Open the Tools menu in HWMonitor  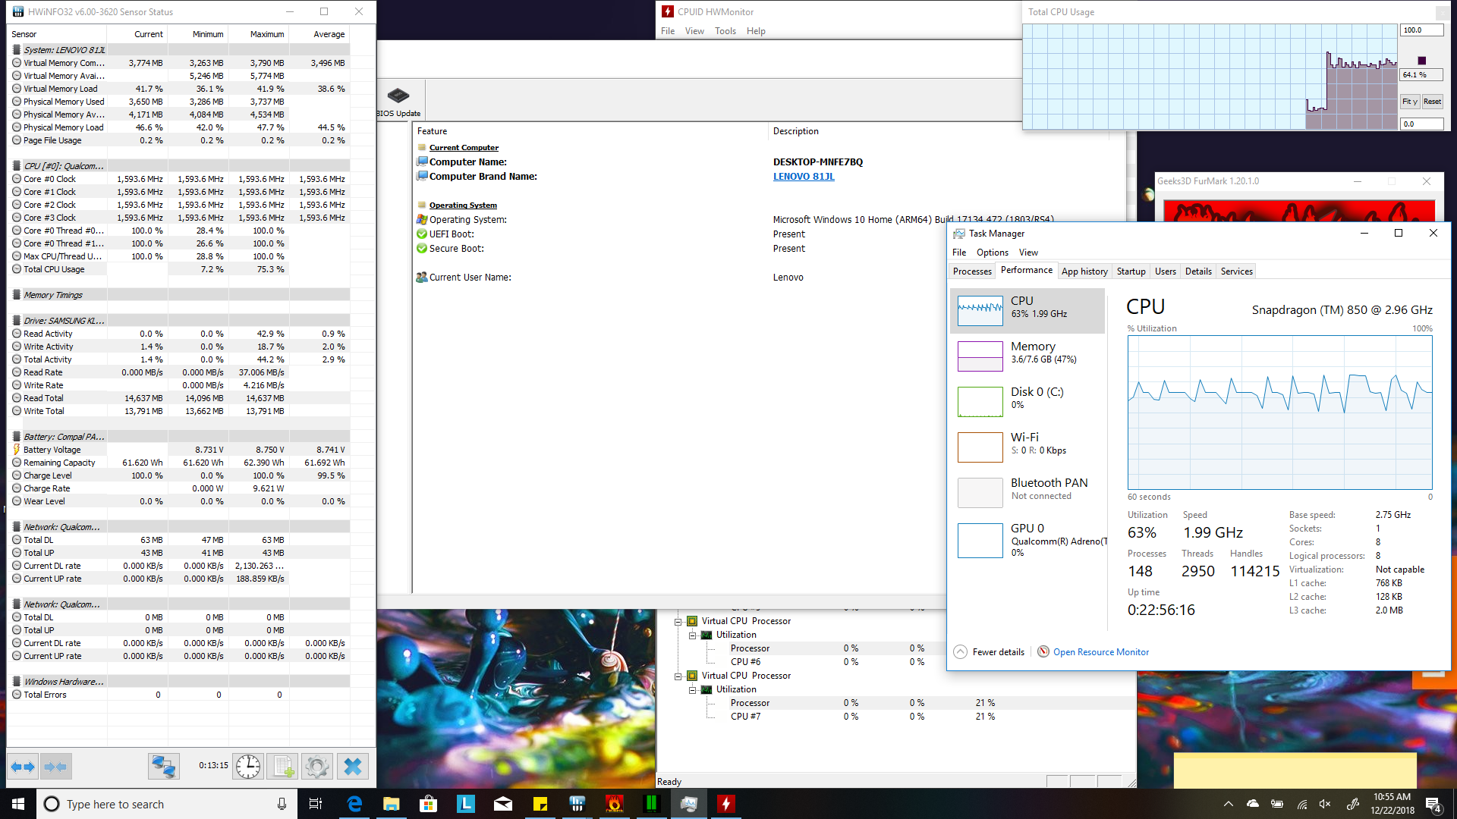725,31
